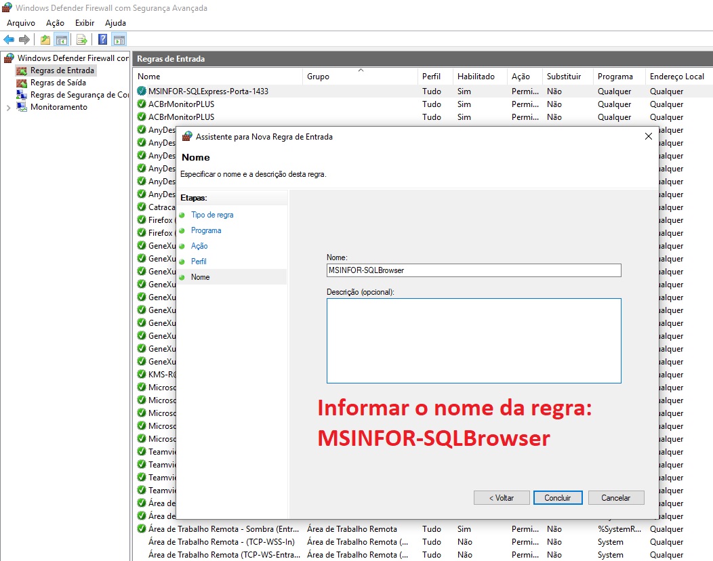This screenshot has width=713, height=561.
Task: Open the Arquivo menu
Action: [21, 23]
